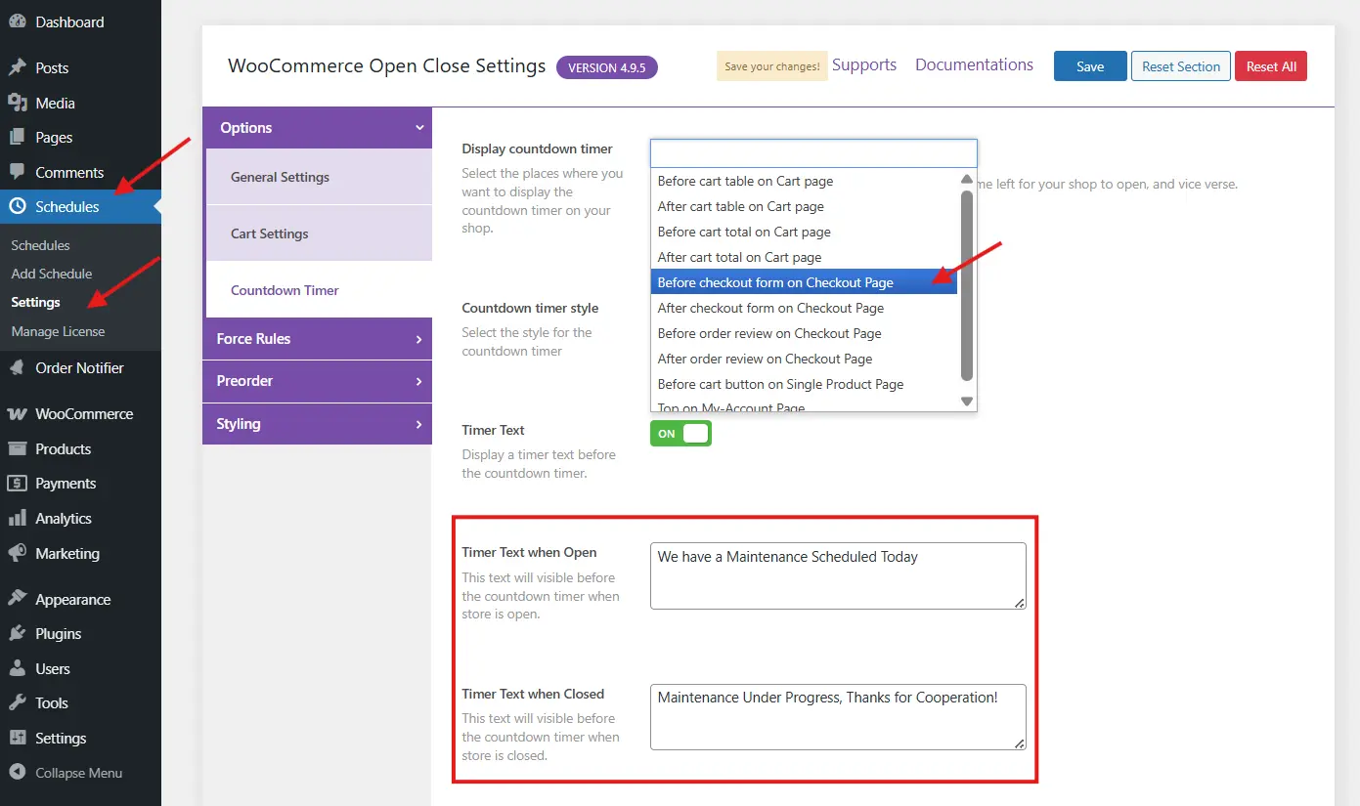Viewport: 1360px width, 806px height.
Task: Click the Collapse Menu arrow icon
Action: point(17,773)
